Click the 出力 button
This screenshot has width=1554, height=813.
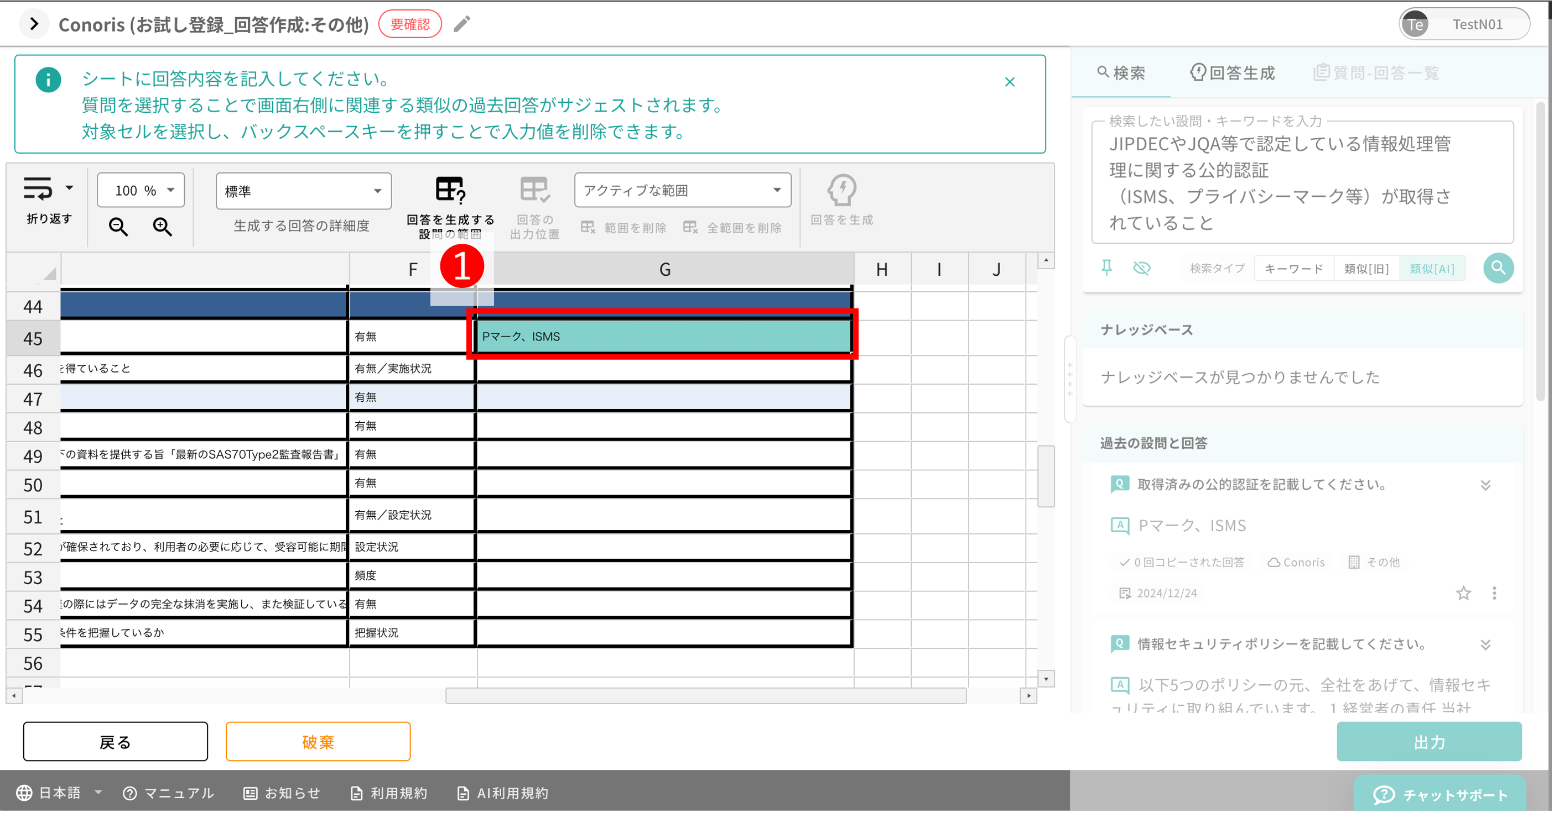tap(1428, 741)
